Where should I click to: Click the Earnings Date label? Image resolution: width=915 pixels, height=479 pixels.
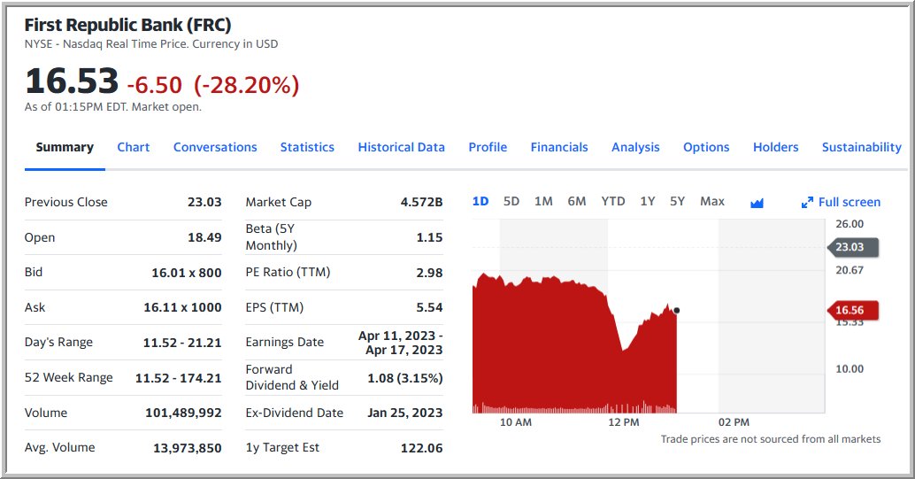(285, 343)
